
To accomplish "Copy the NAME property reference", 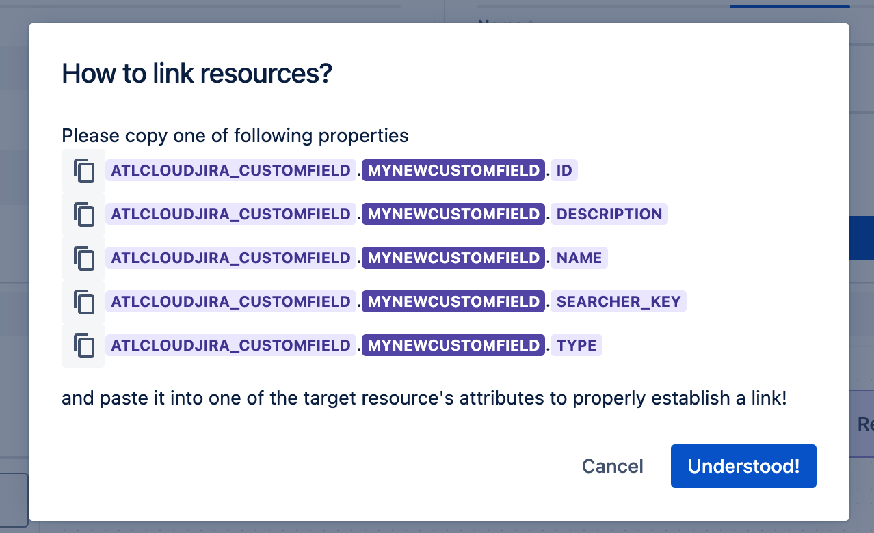I will [x=83, y=258].
